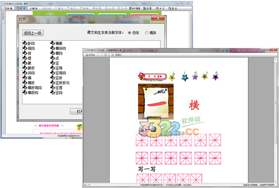Close the 打开 dialog with red X
This screenshot has height=188, width=279.
tap(158, 18)
